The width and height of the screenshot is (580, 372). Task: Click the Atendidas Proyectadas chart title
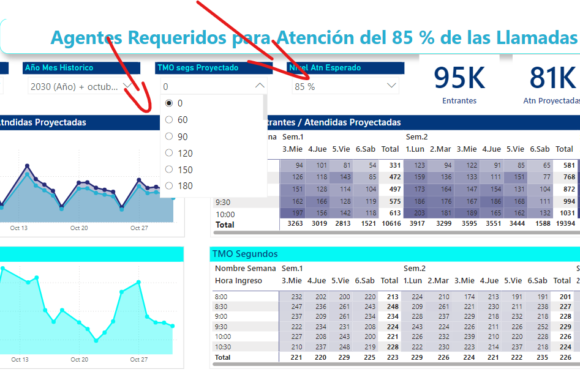click(x=42, y=122)
